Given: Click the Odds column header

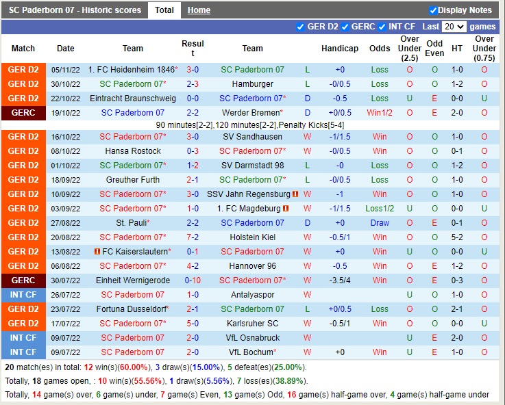Looking at the screenshot, I should [x=380, y=49].
